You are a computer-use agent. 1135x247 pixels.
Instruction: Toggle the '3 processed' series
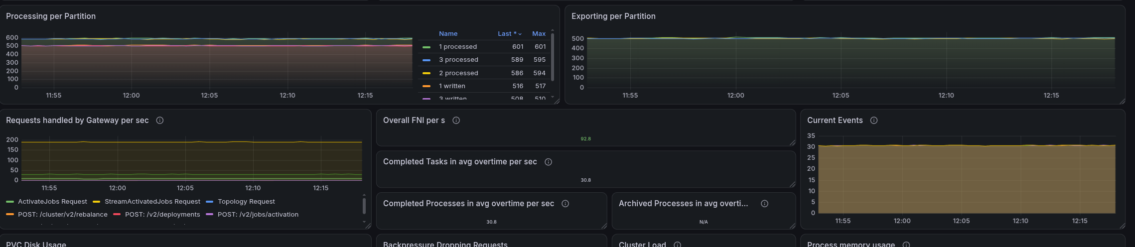458,60
